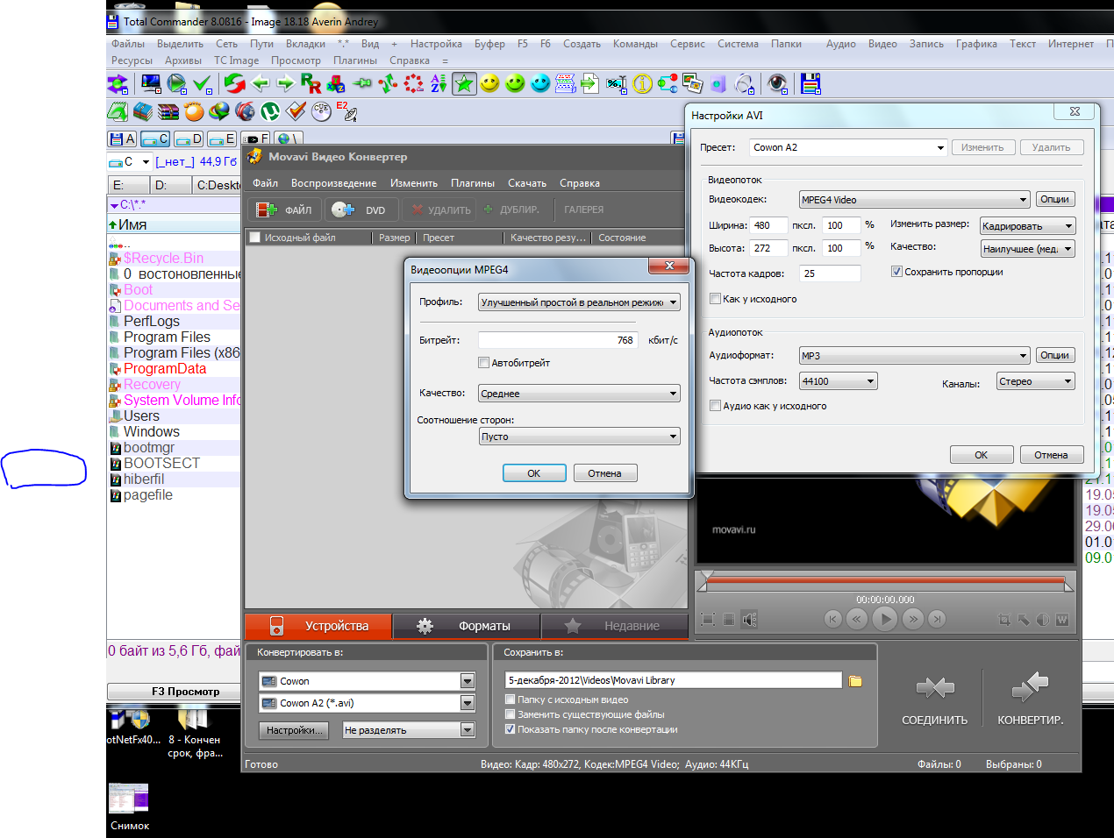Click the blue smiley in Total Commander toolbar
The width and height of the screenshot is (1114, 838).
coord(540,83)
